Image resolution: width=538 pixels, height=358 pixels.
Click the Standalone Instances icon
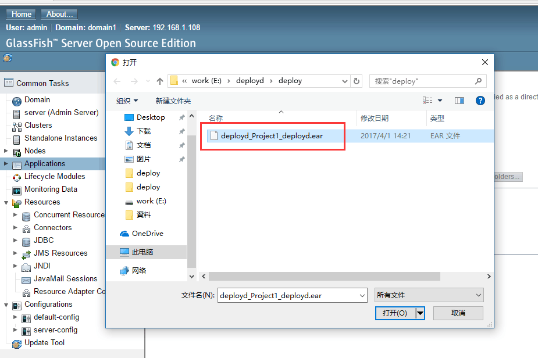coord(16,139)
